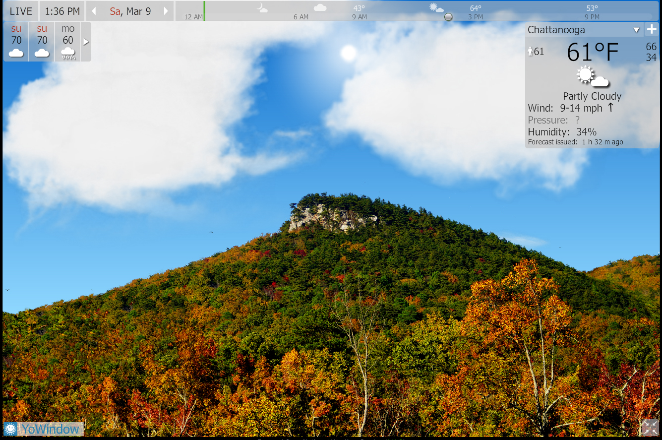Expand the forecast days with right arrow

[86, 42]
